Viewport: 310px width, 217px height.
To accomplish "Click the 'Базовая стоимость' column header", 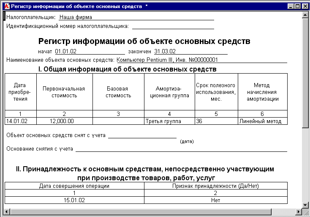I will point(118,92).
